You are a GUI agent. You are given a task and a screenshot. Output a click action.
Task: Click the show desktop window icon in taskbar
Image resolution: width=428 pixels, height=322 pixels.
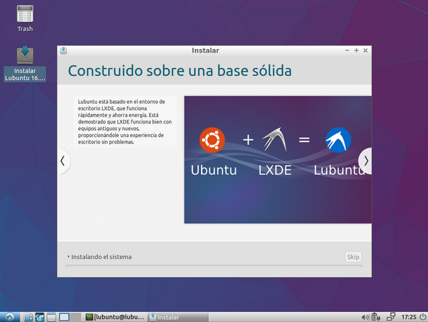pos(52,317)
